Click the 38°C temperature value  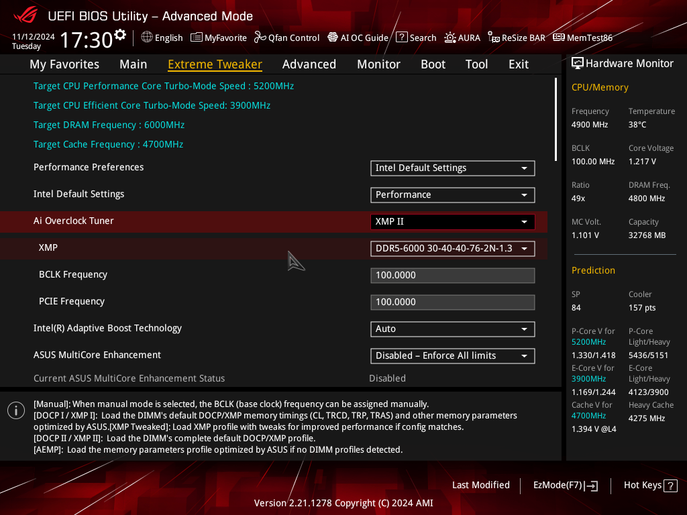click(x=637, y=125)
